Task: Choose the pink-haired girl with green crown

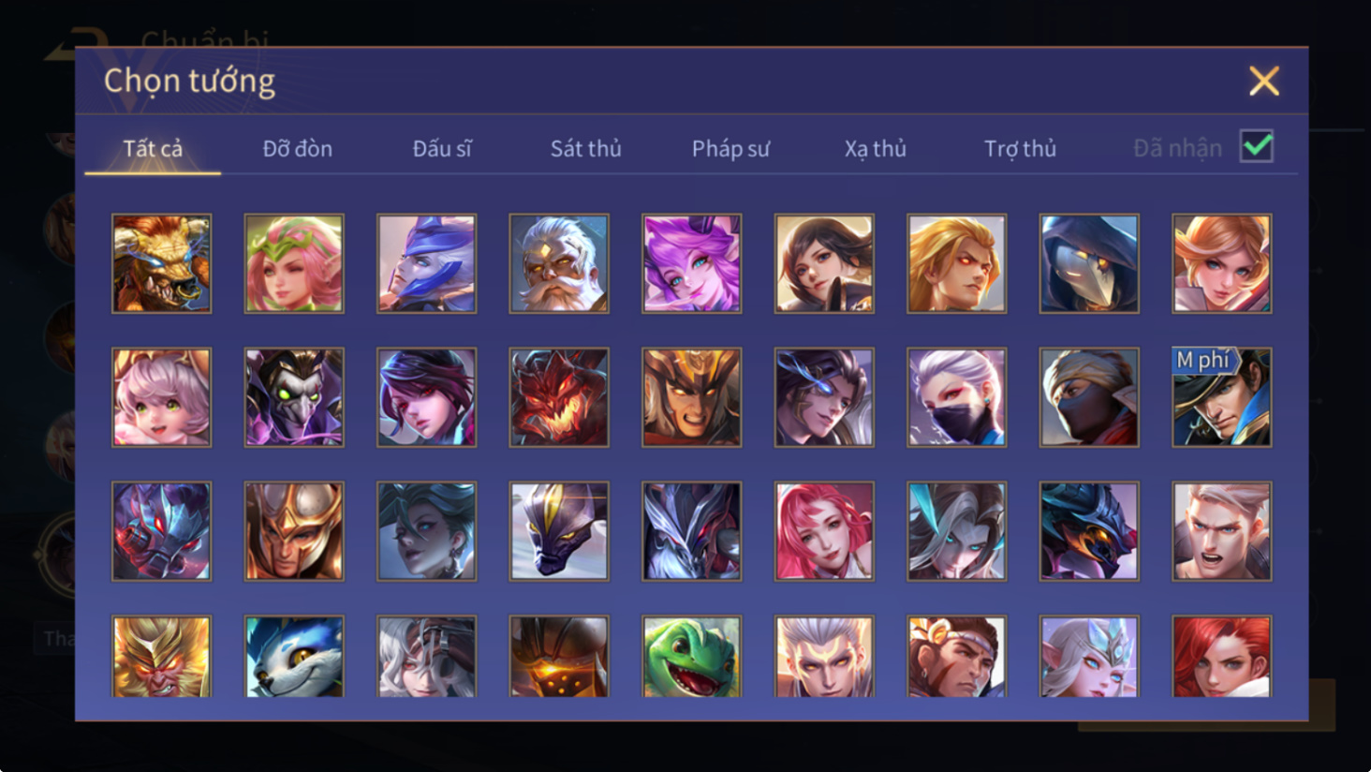Action: [294, 263]
